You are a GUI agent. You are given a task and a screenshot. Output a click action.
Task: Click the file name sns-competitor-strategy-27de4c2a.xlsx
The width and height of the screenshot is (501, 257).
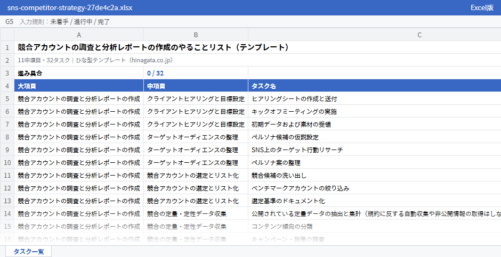[70, 7]
